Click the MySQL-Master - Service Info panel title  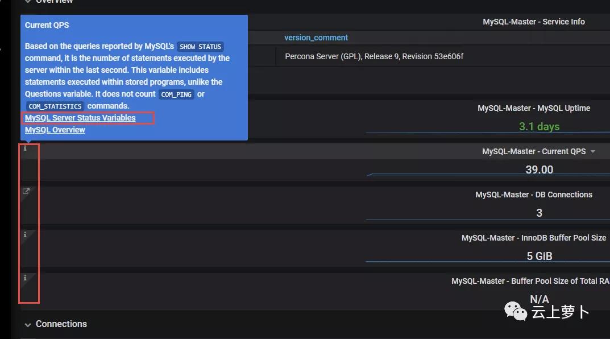(534, 22)
